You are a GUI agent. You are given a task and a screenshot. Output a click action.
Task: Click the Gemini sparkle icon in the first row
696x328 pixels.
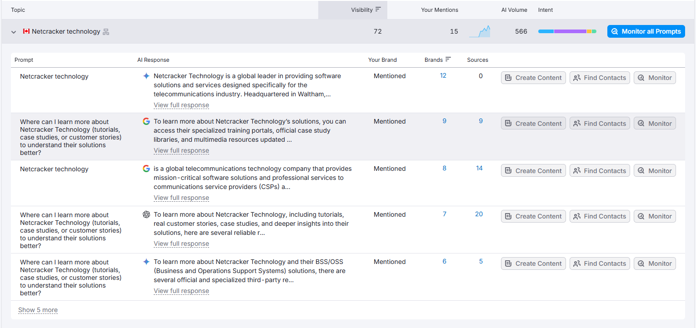click(x=146, y=76)
